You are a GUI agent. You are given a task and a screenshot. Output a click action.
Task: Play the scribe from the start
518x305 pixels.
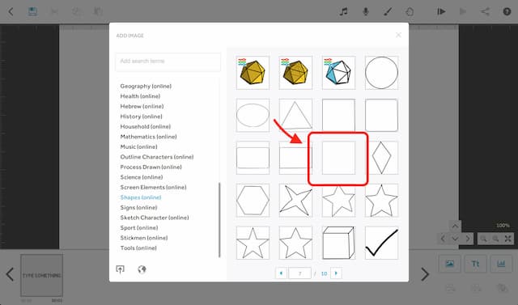point(441,12)
